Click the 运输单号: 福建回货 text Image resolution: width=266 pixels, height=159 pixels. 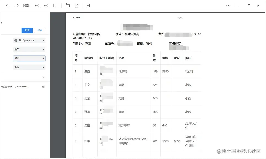(x=86, y=34)
